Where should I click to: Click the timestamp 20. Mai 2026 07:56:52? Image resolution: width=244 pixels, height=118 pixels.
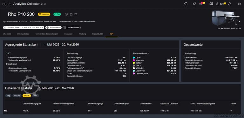pyautogui.click(x=229, y=28)
